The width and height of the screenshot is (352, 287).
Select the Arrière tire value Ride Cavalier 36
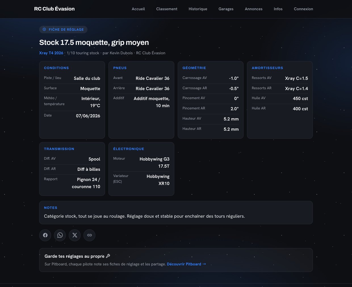point(152,89)
